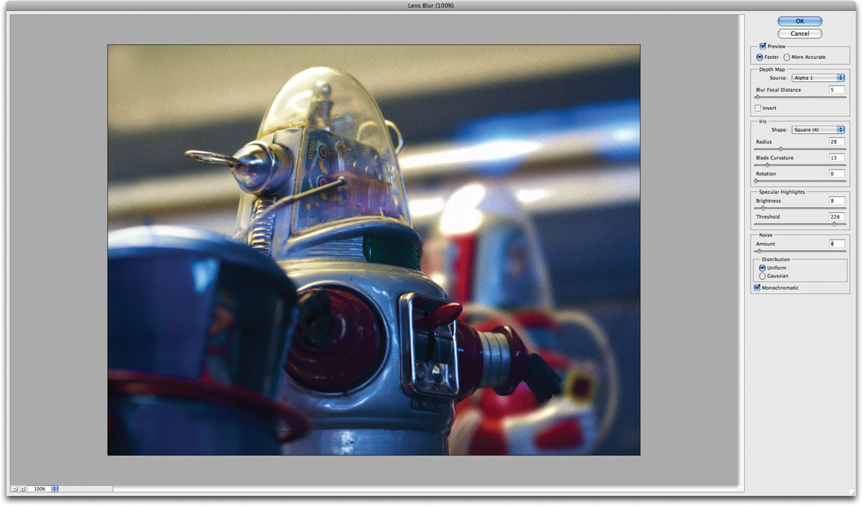Viewport: 862px width, 506px height.
Task: Select the More Accurate preview radio button
Action: 787,56
